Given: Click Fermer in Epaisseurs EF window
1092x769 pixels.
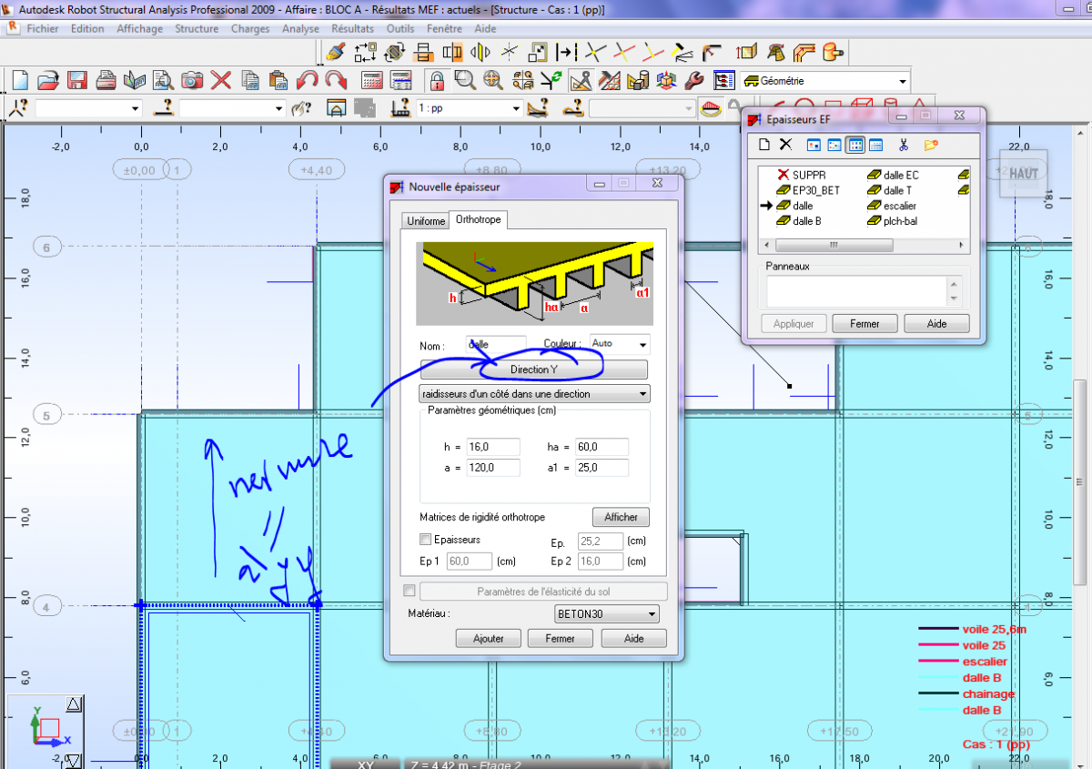Looking at the screenshot, I should pos(864,323).
